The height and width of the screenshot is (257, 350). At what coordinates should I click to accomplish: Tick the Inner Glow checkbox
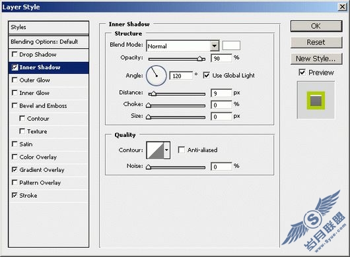click(x=15, y=93)
